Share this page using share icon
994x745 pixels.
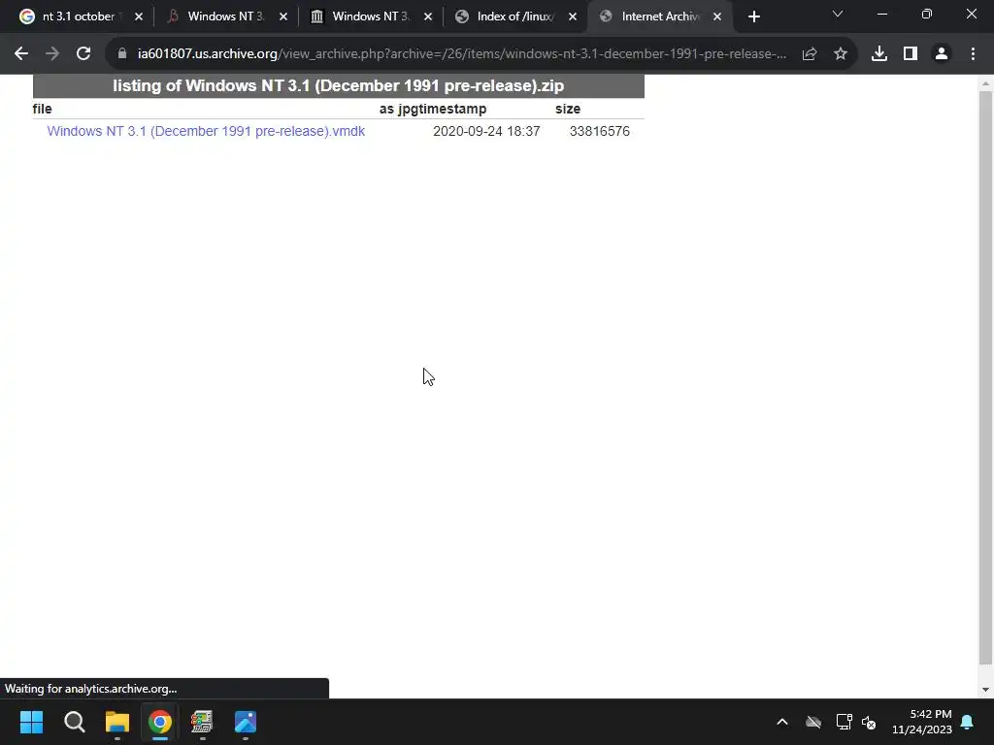point(810,54)
